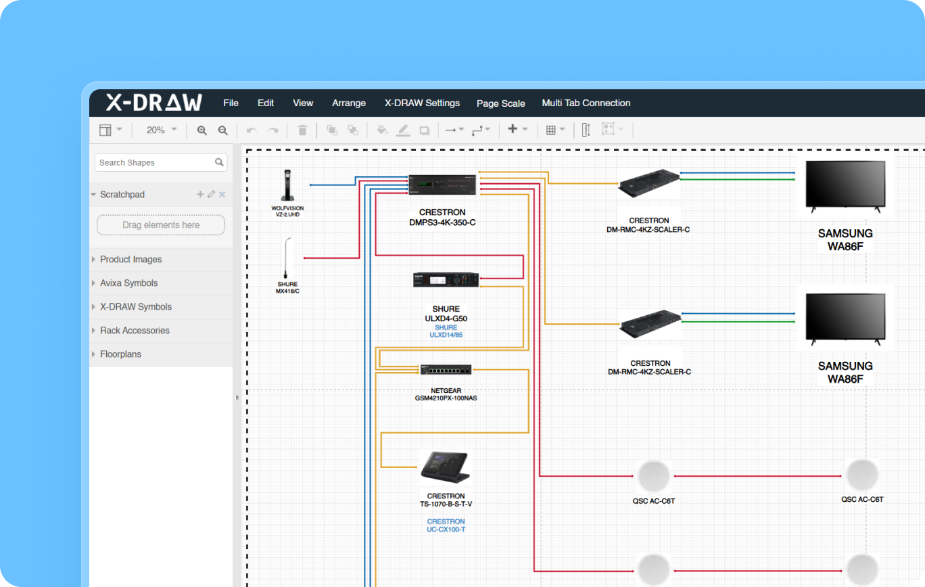Screen dimensions: 925x587
Task: Open the Edit menu
Action: pos(266,103)
